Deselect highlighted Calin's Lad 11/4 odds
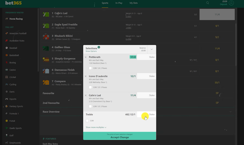This screenshot has height=145, width=244. (217, 14)
